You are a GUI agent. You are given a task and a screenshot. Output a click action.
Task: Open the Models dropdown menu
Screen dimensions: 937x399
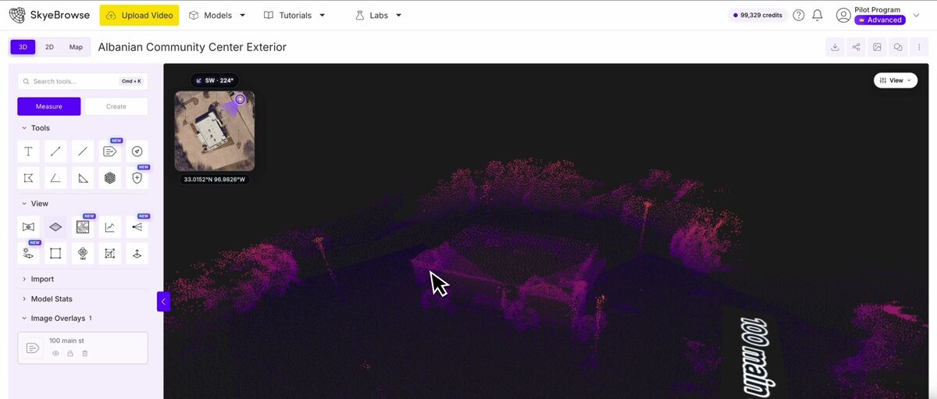tap(218, 15)
